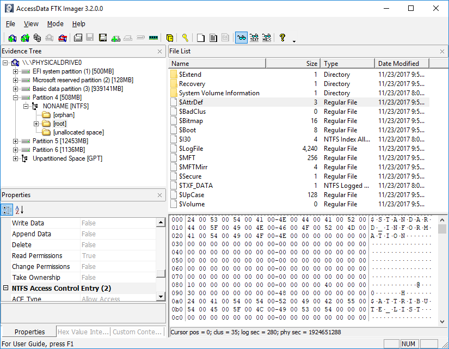
Task: Select the Properties tab
Action: (29, 332)
